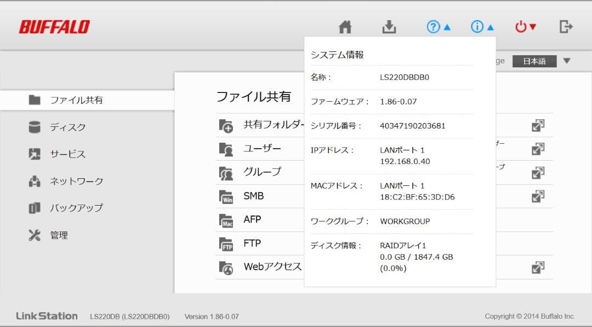Click Copyright © 2014 Buffalo Inc. footer text
Screen dimensions: 592x327
click(x=530, y=316)
